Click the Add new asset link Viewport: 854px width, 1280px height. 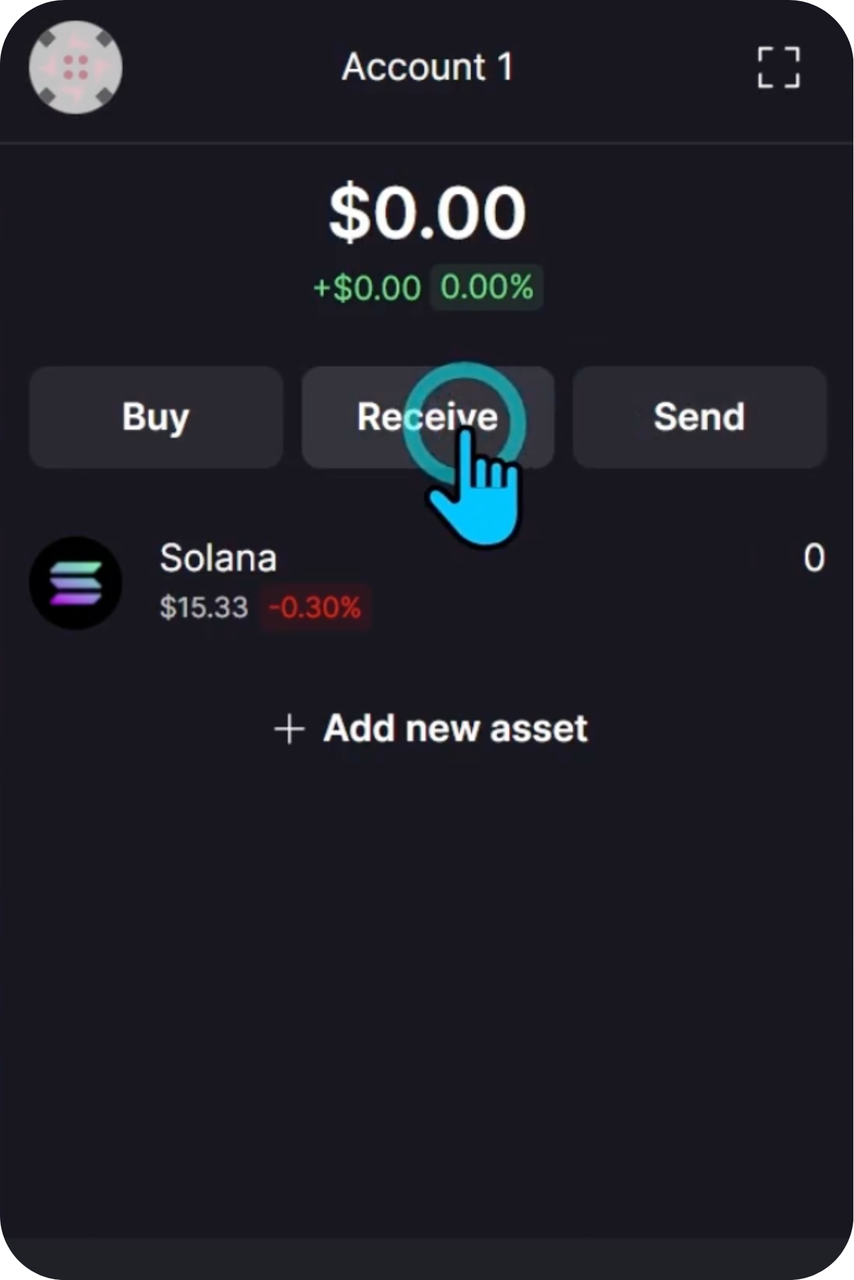coord(455,729)
